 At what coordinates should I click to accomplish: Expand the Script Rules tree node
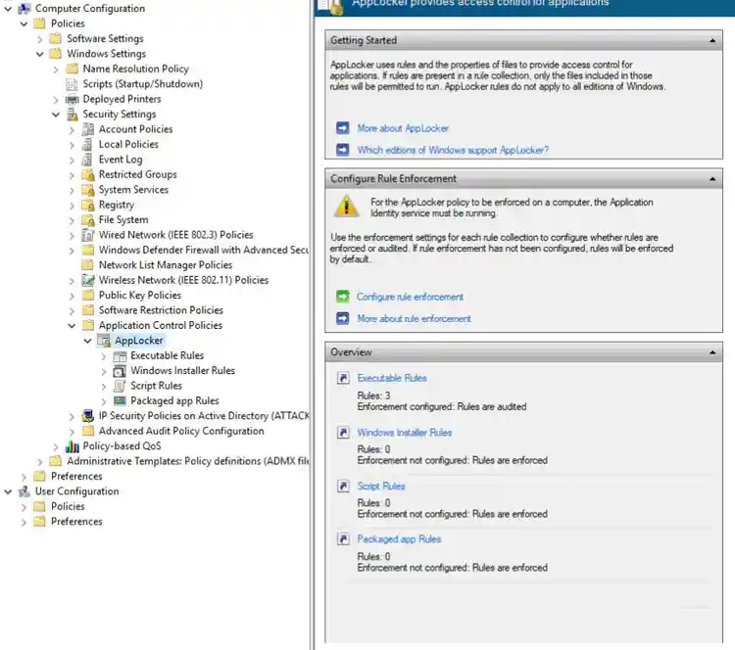(x=104, y=387)
